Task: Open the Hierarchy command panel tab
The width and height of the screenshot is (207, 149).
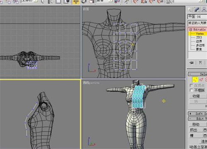Action: coord(204,10)
